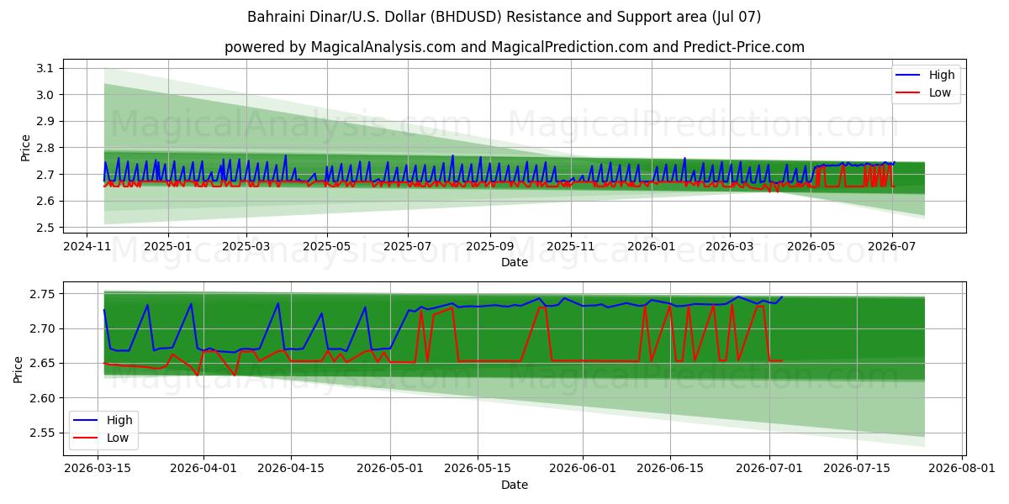
Task: Click the 2025-05 date tick label
Action: click(x=327, y=247)
